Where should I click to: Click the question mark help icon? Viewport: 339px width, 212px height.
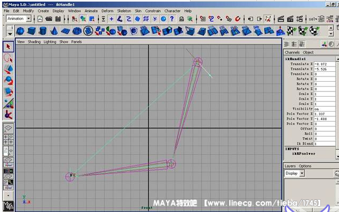172,19
